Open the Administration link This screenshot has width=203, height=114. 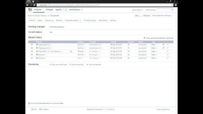[151, 10]
